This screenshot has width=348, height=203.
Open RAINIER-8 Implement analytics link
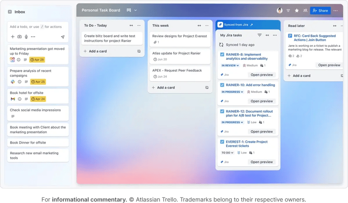(247, 56)
